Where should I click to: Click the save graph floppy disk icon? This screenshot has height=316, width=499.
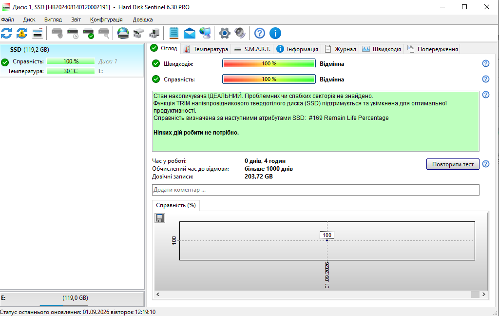click(160, 218)
